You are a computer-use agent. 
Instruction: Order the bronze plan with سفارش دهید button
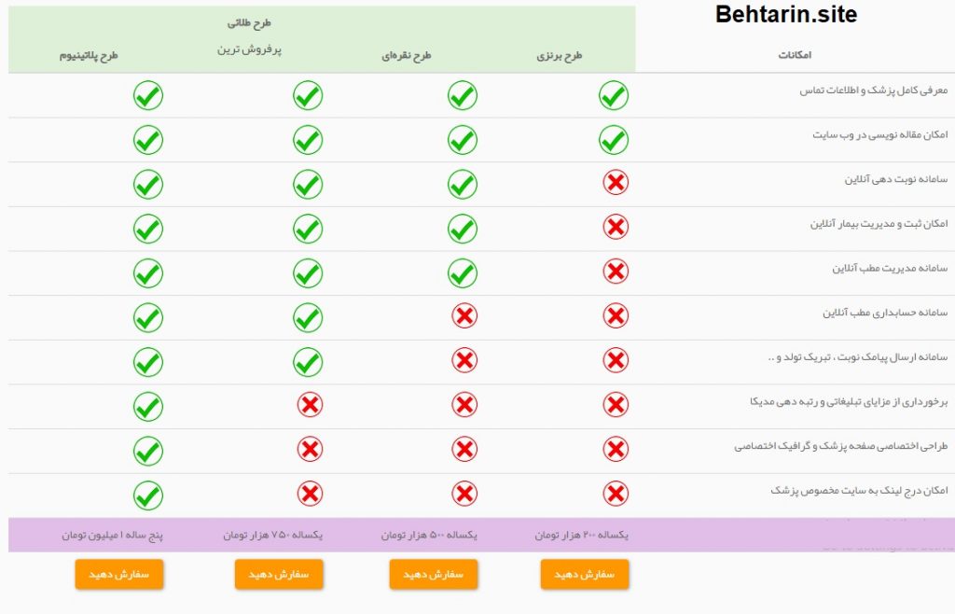click(584, 575)
